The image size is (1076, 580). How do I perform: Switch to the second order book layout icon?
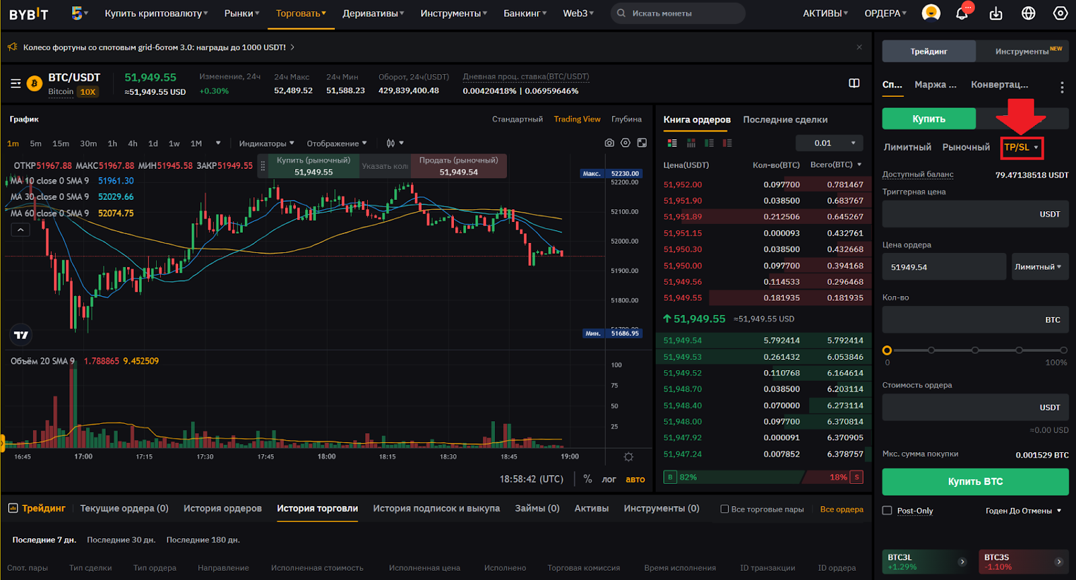691,143
